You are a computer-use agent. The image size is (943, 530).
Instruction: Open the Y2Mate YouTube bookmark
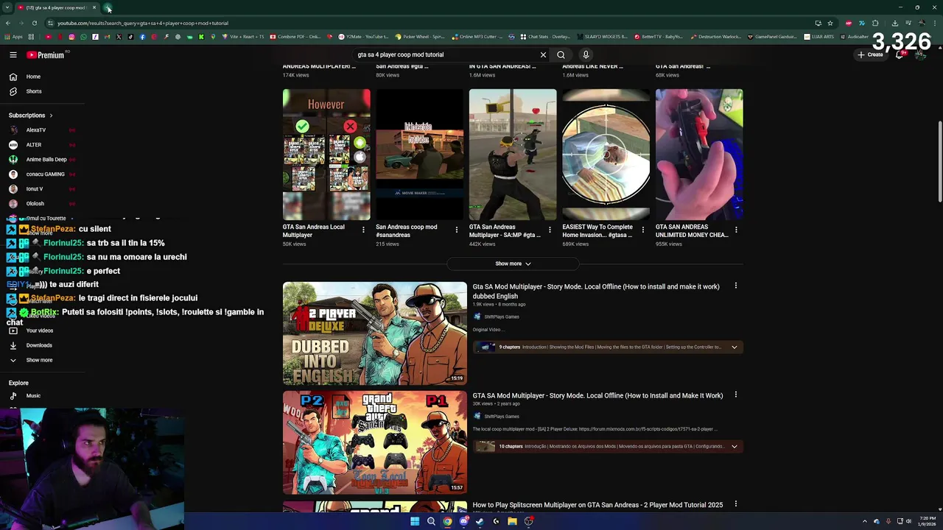click(362, 37)
